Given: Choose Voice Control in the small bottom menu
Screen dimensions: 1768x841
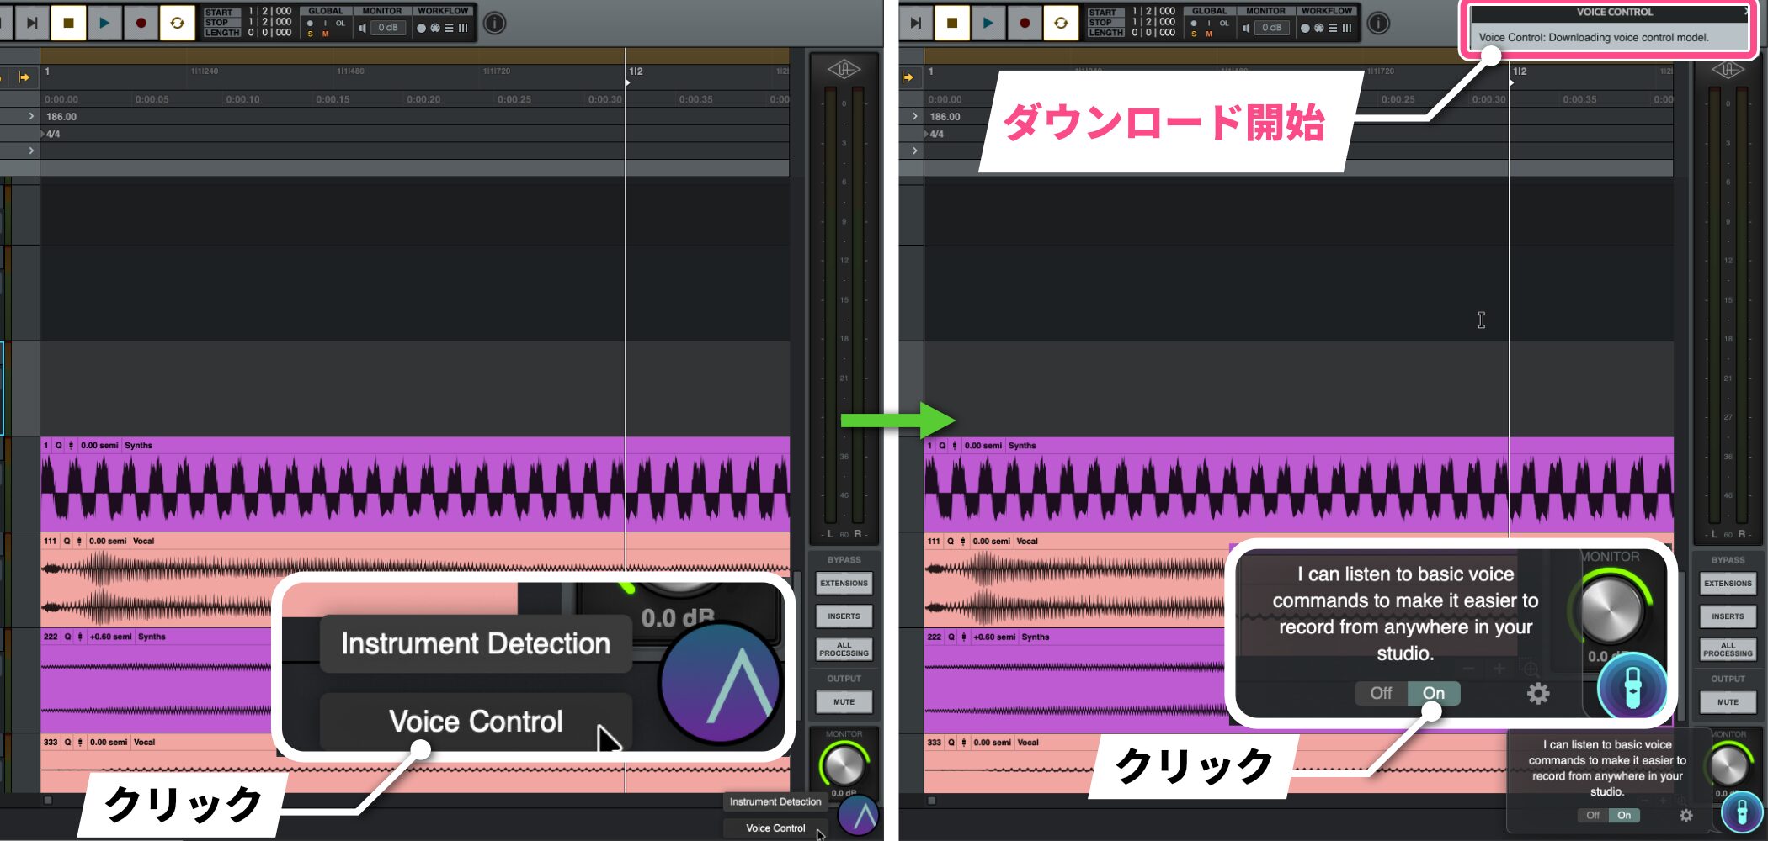Looking at the screenshot, I should click(x=775, y=828).
